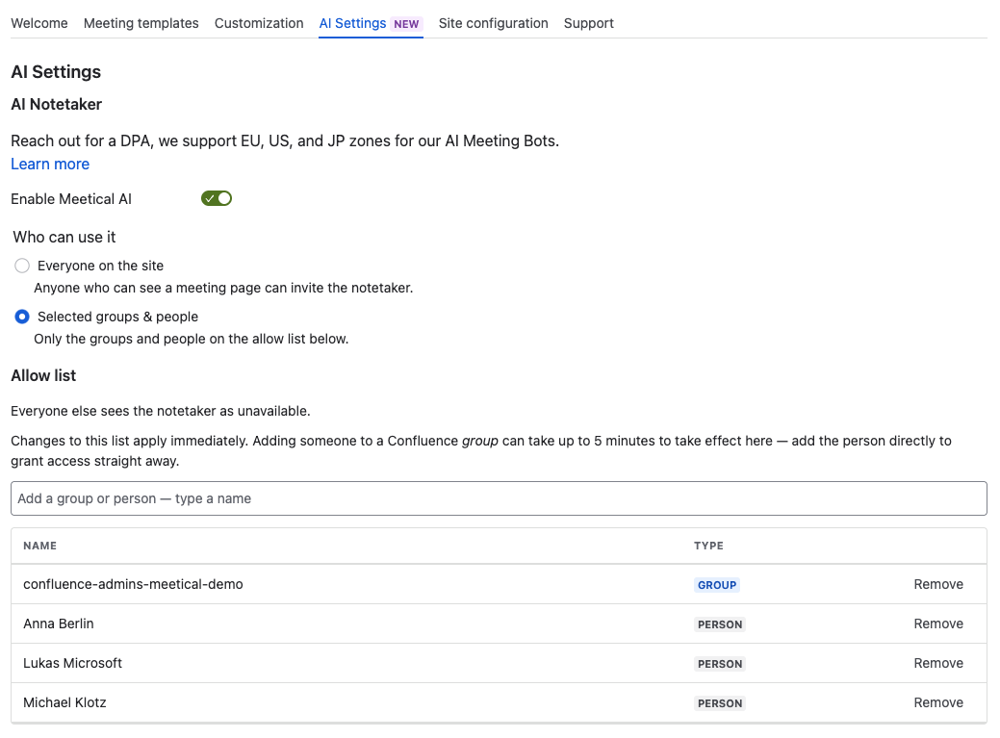
Task: Click the Learn more link
Action: (x=50, y=164)
